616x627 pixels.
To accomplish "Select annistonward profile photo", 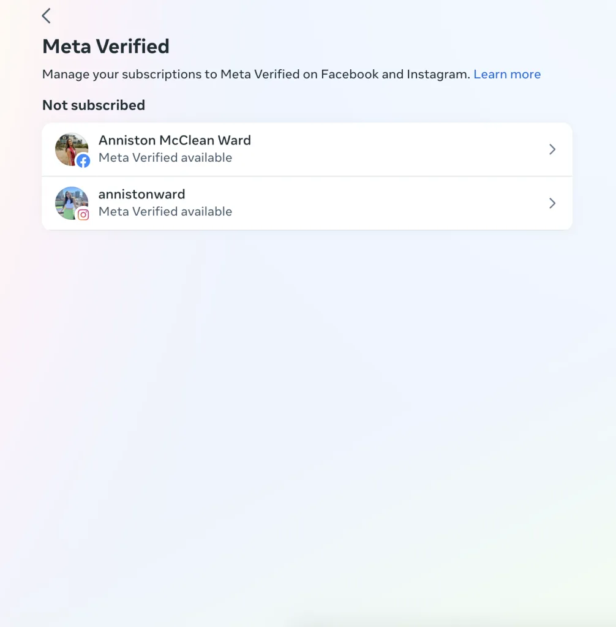I will [71, 203].
